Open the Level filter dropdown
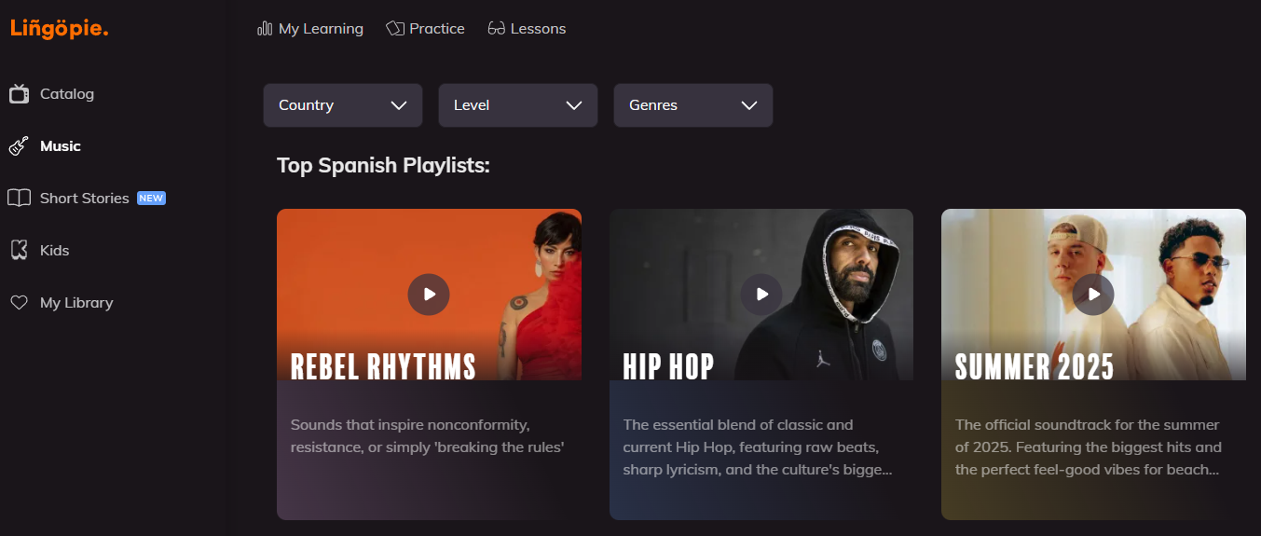Viewport: 1261px width, 536px height. point(518,105)
